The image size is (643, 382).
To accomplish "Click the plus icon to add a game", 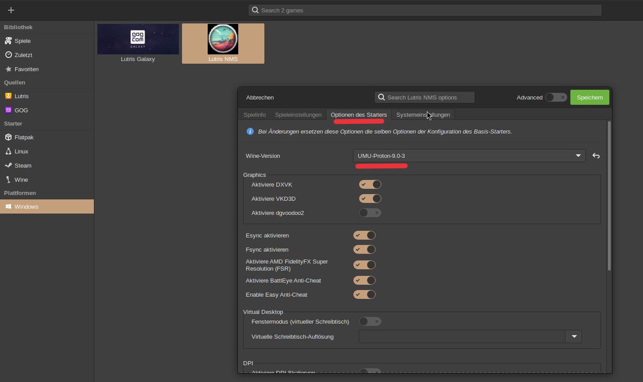I will [x=11, y=10].
